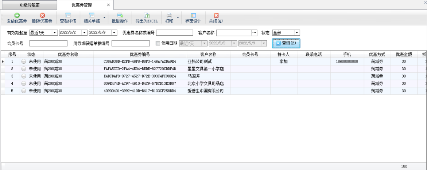The height and width of the screenshot is (170, 427).
Task: Open 界面设计 from the toolbar
Action: point(193,15)
